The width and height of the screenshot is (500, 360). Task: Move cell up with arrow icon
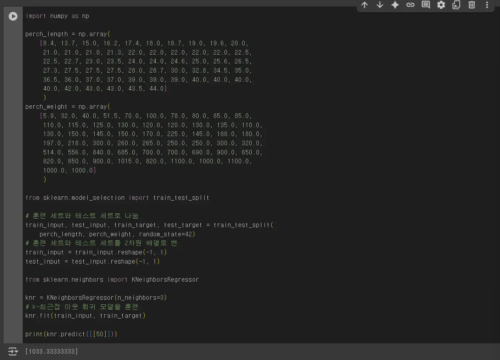pyautogui.click(x=365, y=5)
